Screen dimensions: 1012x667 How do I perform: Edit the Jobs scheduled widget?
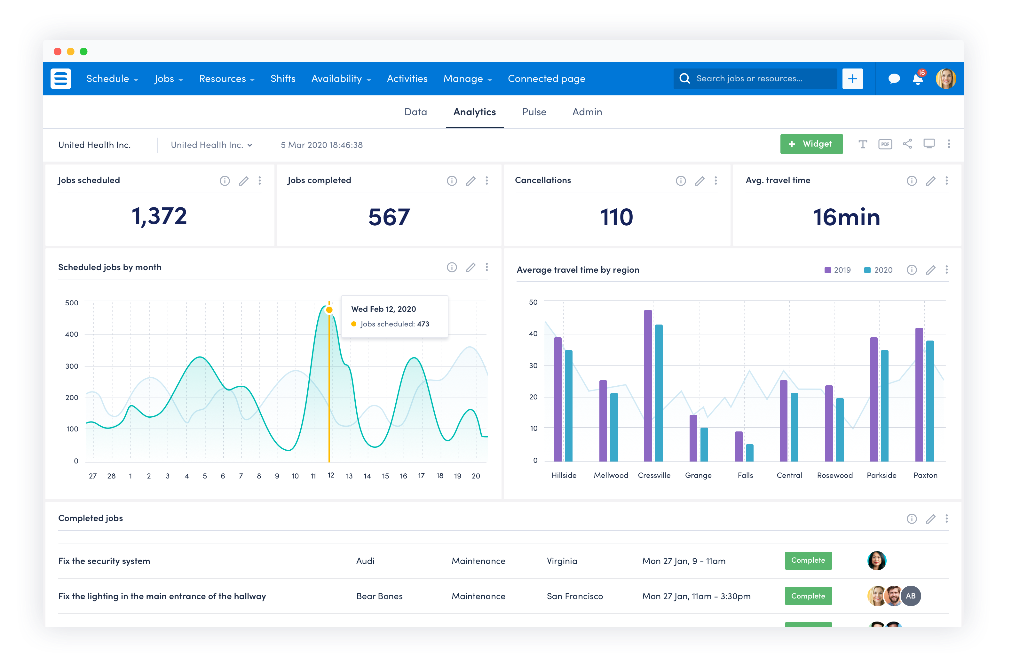pos(244,181)
